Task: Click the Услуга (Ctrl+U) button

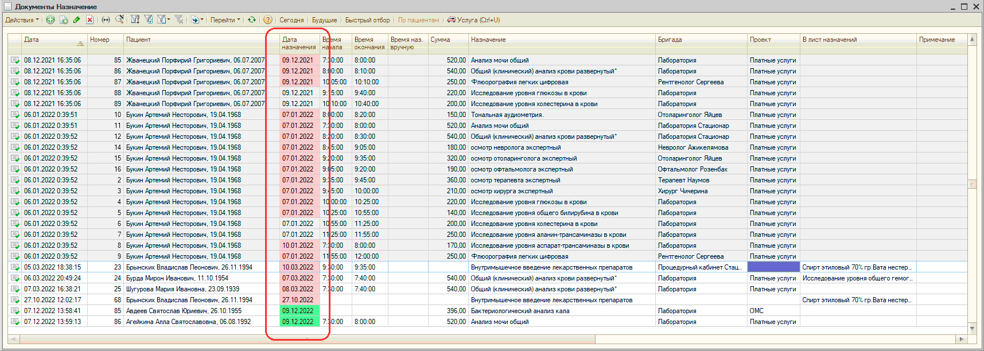Action: click(x=473, y=20)
